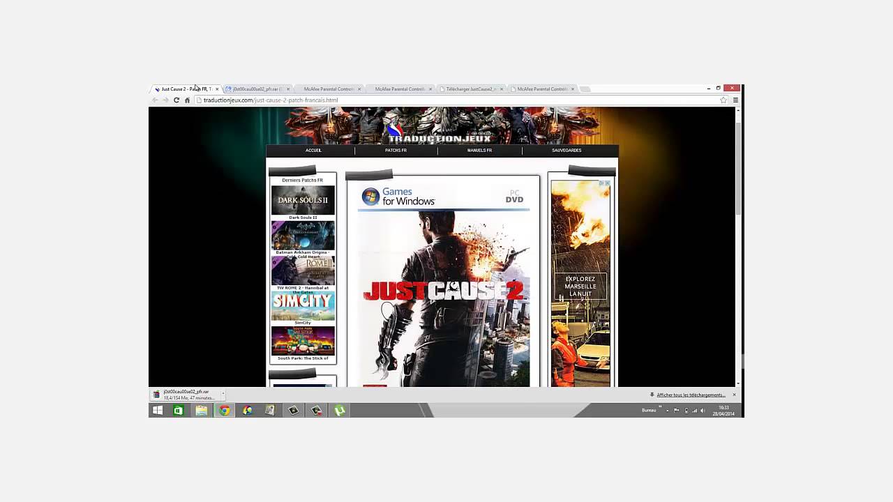Open the SimCity patch thumbnail
This screenshot has height=502, width=893.
303,306
